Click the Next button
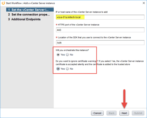The image size is (147, 118). click(x=124, y=113)
